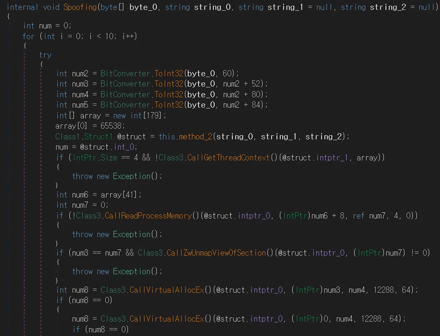Select the 'internal' keyword at the top

point(22,7)
